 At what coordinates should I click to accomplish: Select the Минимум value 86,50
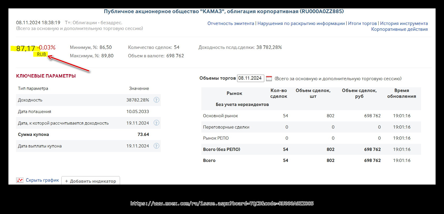pyautogui.click(x=106, y=47)
